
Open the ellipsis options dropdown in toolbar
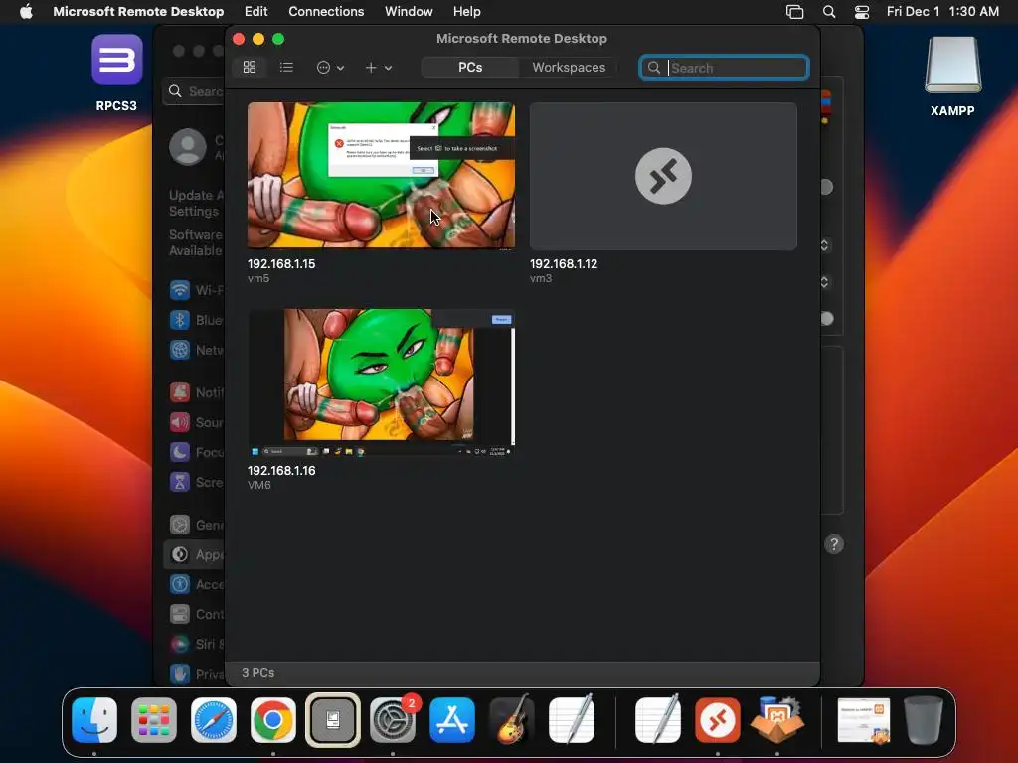[x=330, y=67]
